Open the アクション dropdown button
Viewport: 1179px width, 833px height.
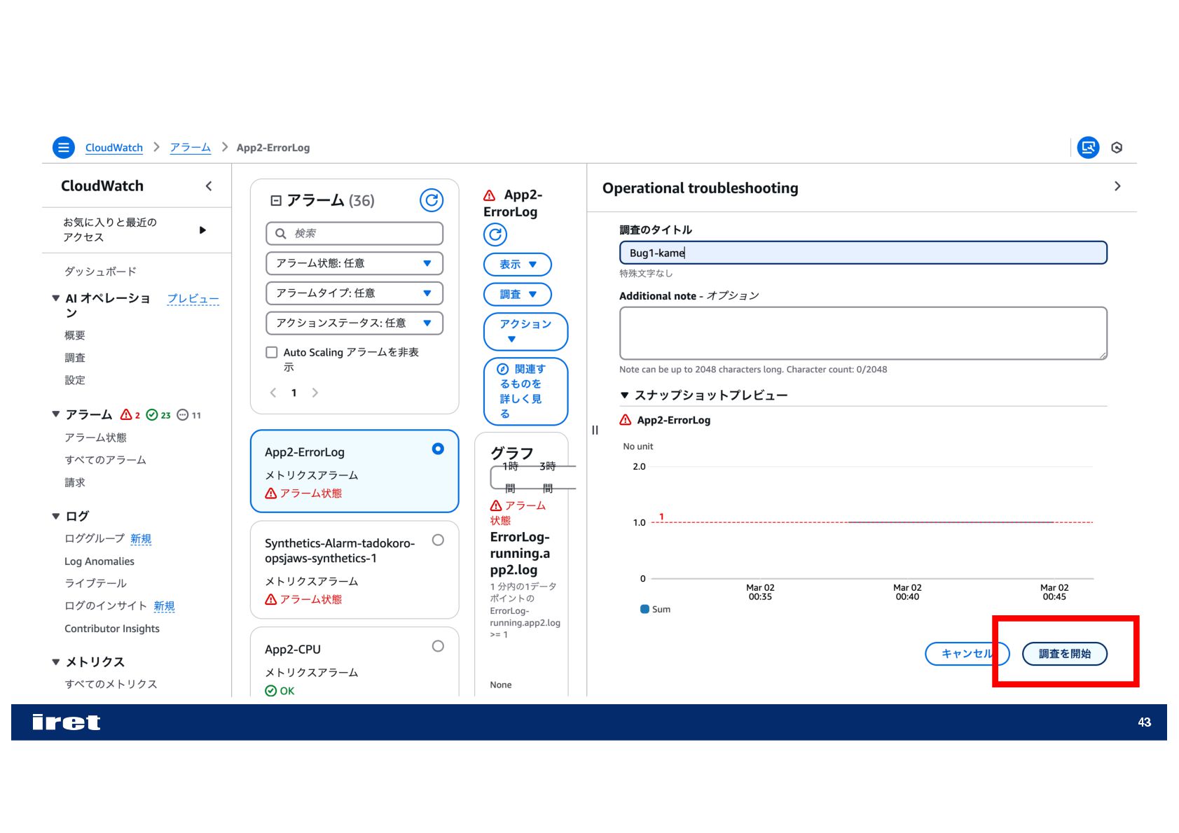[525, 332]
